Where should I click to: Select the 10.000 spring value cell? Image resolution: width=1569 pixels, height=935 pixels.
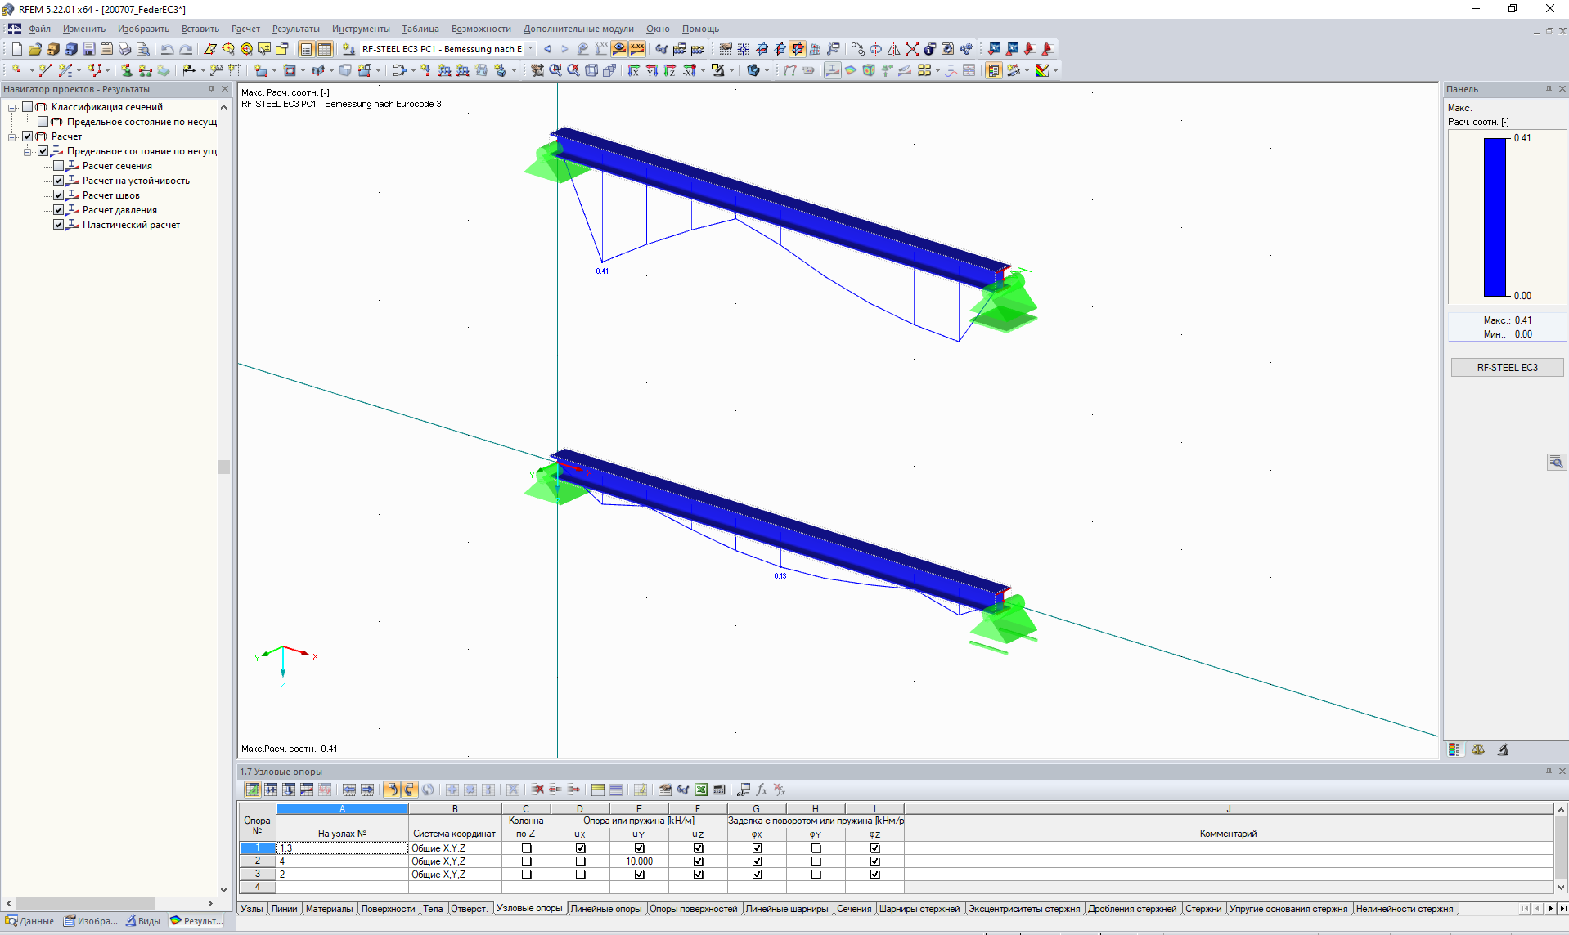639,861
